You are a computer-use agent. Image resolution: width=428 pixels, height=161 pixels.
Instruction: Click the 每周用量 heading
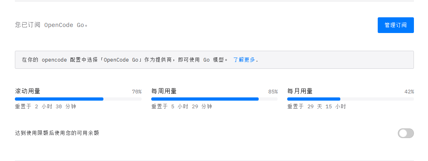(x=164, y=91)
